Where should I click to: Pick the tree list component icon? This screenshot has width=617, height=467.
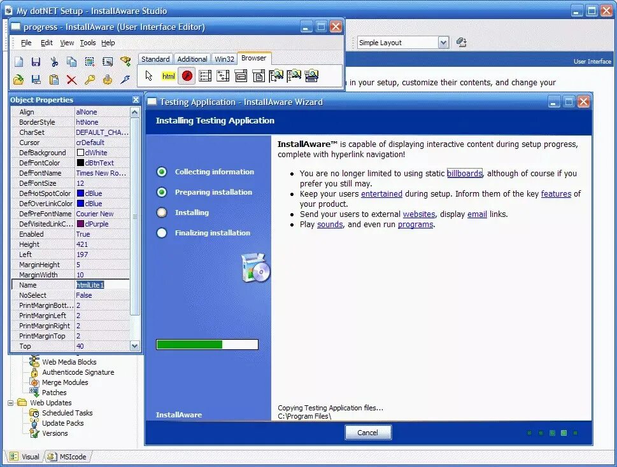(x=223, y=76)
